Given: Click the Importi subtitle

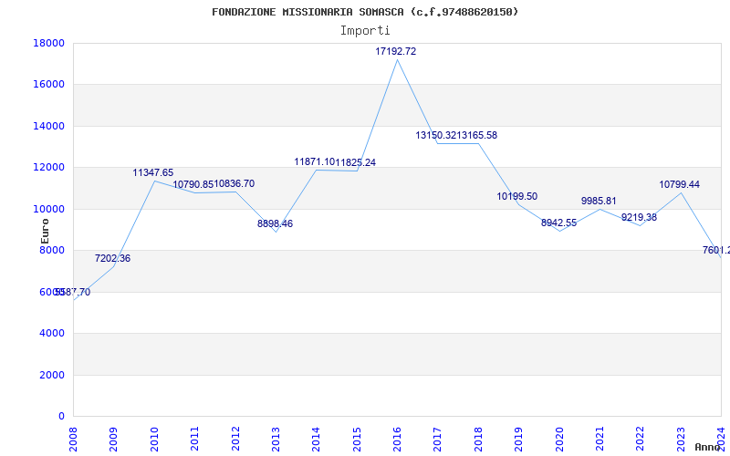Looking at the screenshot, I should (x=365, y=31).
